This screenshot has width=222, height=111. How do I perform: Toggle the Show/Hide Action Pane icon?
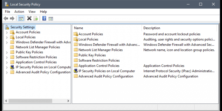[x=51, y=18]
